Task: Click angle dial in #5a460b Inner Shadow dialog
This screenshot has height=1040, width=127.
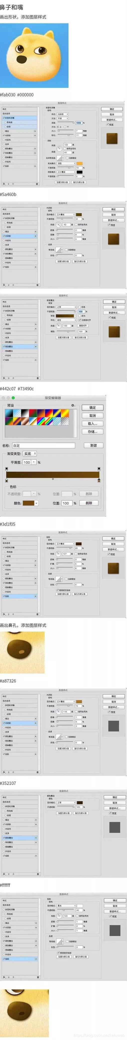Action: [59, 224]
